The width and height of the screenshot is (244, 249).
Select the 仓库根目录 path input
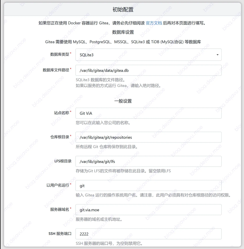pos(148,137)
